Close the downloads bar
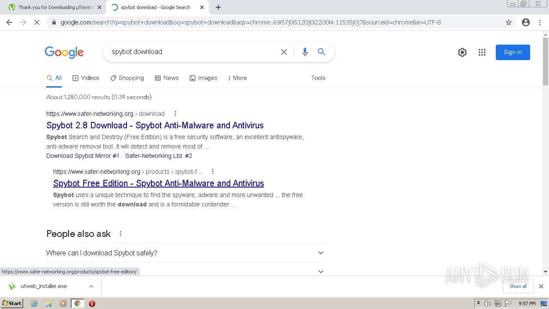Screen dimensions: 549x309 tap(541, 286)
